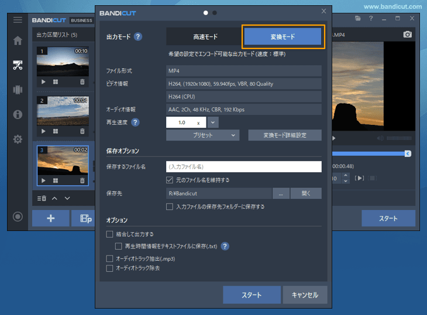Delete segment 1 with its trash icon
This screenshot has width=427, height=315.
tap(82, 82)
